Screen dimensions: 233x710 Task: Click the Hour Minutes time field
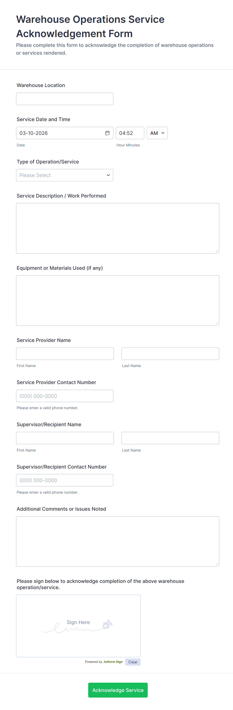tap(130, 133)
